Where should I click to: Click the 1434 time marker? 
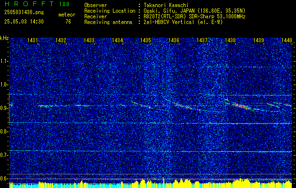(x=118, y=40)
